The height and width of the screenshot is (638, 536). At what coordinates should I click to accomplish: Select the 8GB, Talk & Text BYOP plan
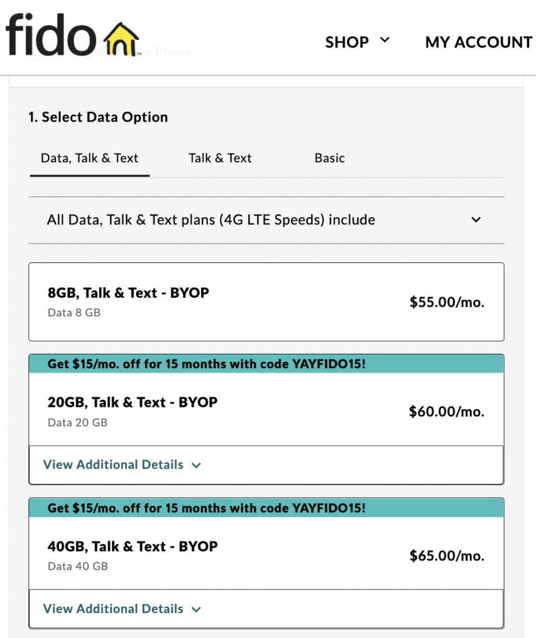coord(128,293)
